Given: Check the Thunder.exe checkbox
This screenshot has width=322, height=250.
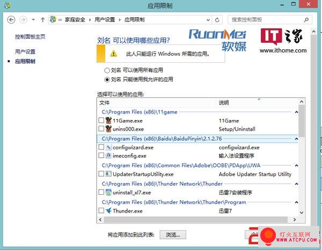Looking at the screenshot, I should [101, 211].
